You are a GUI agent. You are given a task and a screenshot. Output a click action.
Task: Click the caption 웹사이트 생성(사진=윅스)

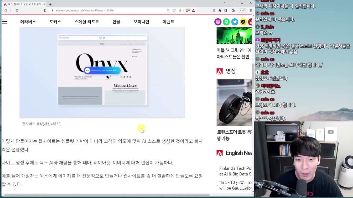[x=41, y=124]
